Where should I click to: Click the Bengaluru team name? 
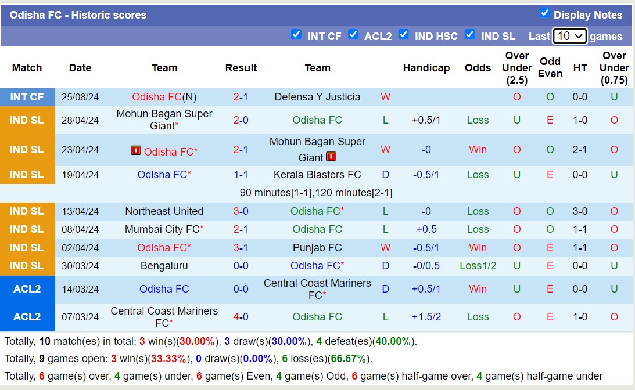point(164,266)
